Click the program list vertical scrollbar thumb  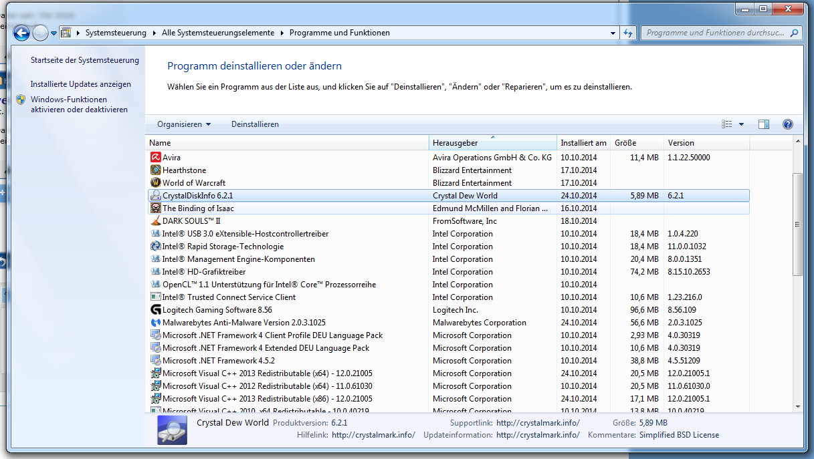pos(797,224)
